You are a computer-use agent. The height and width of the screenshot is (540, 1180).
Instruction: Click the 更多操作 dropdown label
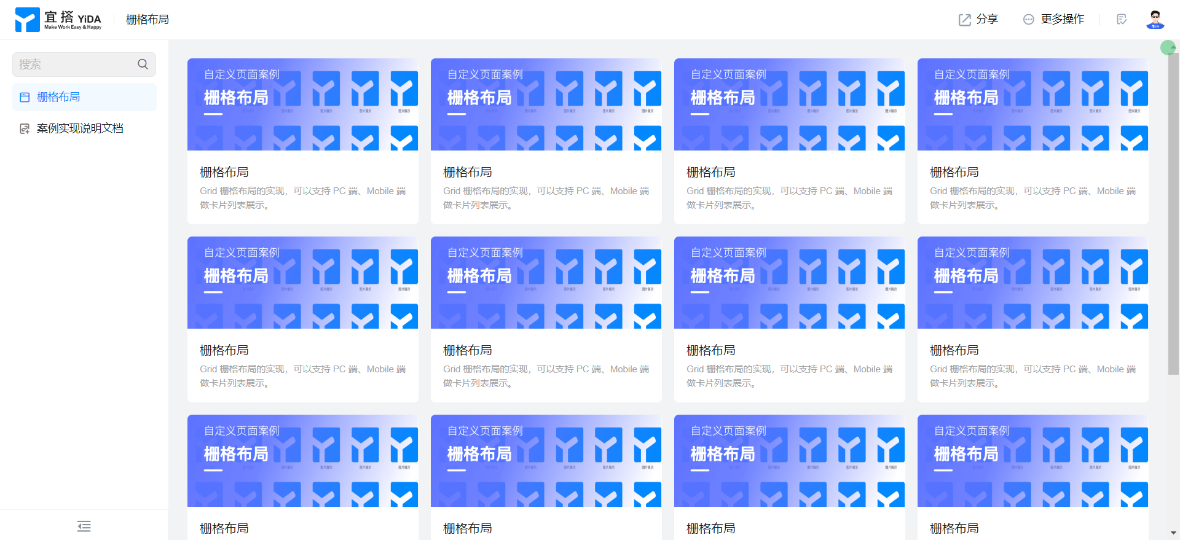click(1062, 20)
